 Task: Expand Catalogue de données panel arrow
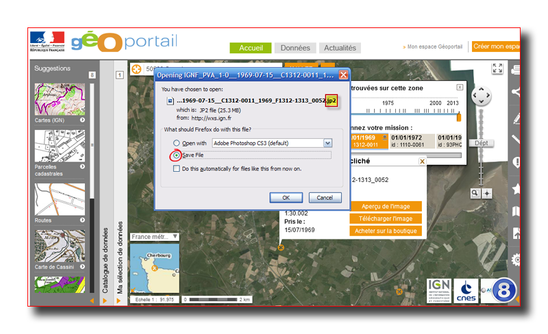105,300
